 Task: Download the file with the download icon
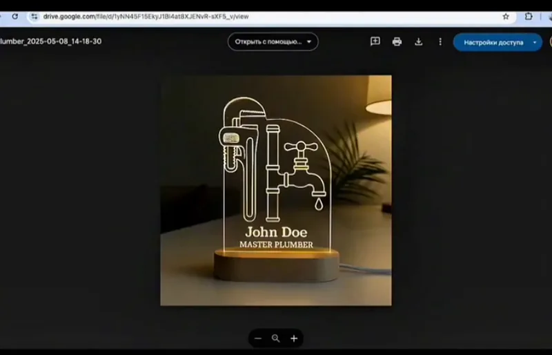tap(419, 41)
